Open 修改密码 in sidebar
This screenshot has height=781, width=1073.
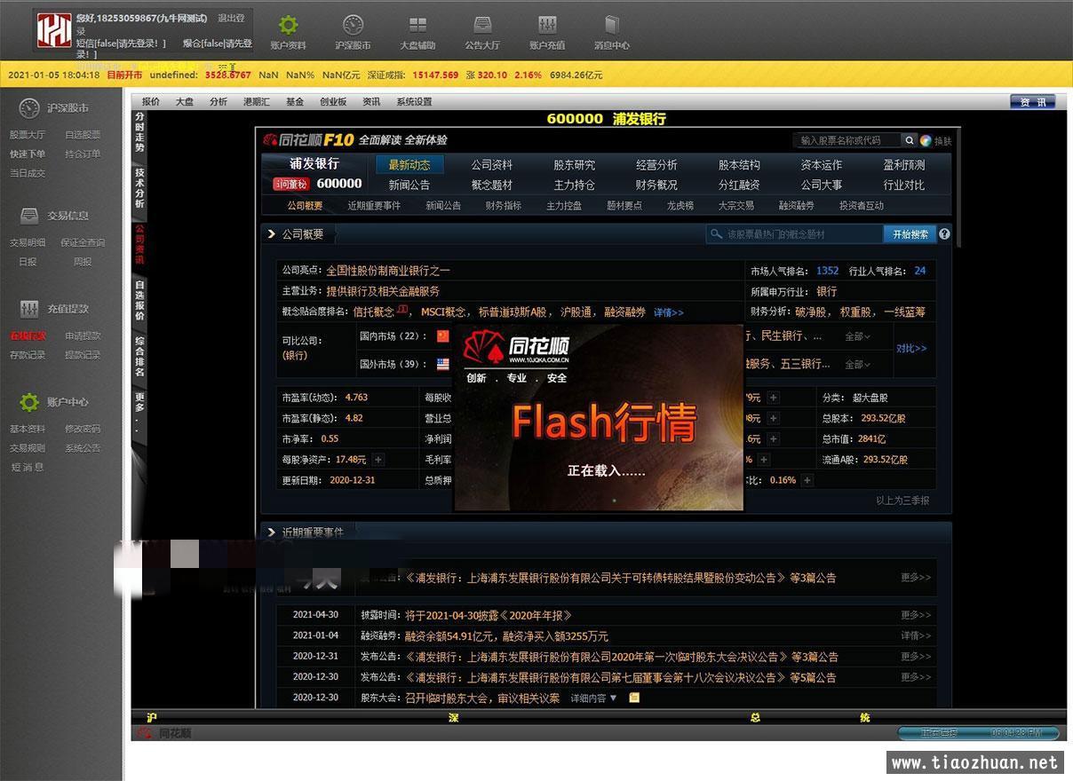click(x=83, y=429)
